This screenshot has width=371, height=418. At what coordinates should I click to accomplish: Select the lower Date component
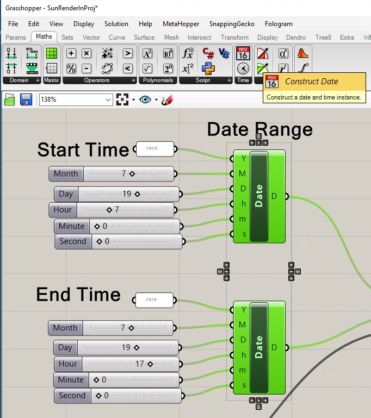pyautogui.click(x=259, y=348)
